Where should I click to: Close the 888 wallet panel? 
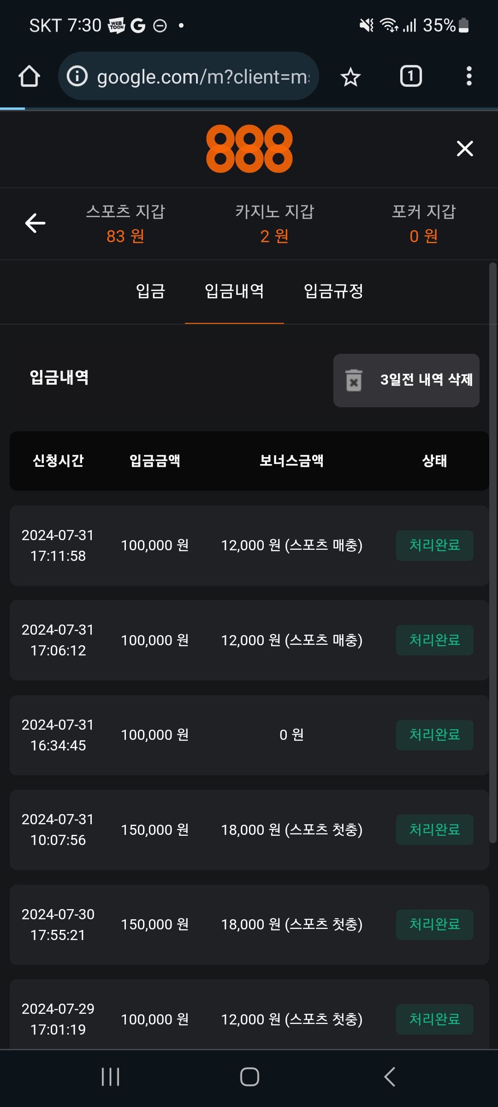[465, 149]
